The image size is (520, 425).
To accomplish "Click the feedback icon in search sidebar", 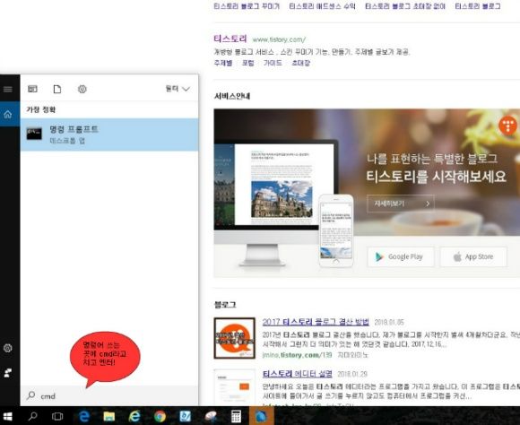I will pyautogui.click(x=8, y=373).
